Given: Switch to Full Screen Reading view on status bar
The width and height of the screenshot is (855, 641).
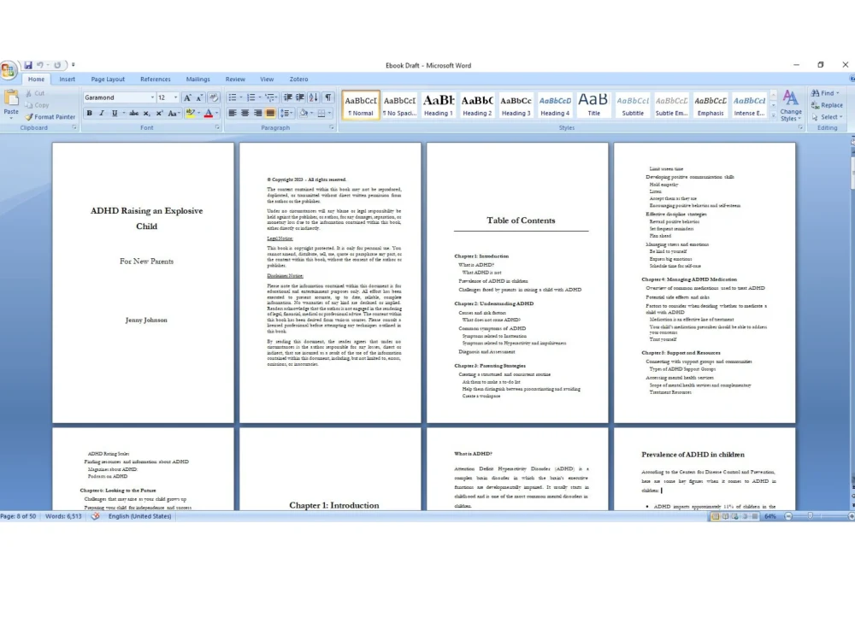Looking at the screenshot, I should tap(727, 516).
